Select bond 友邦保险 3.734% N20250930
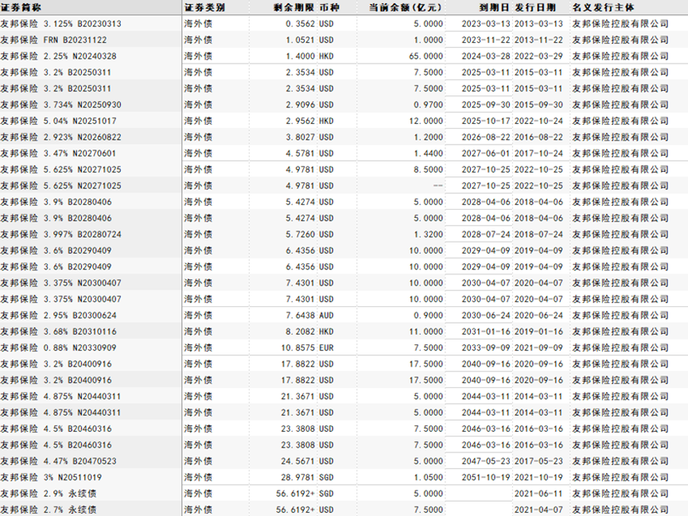 (x=60, y=105)
